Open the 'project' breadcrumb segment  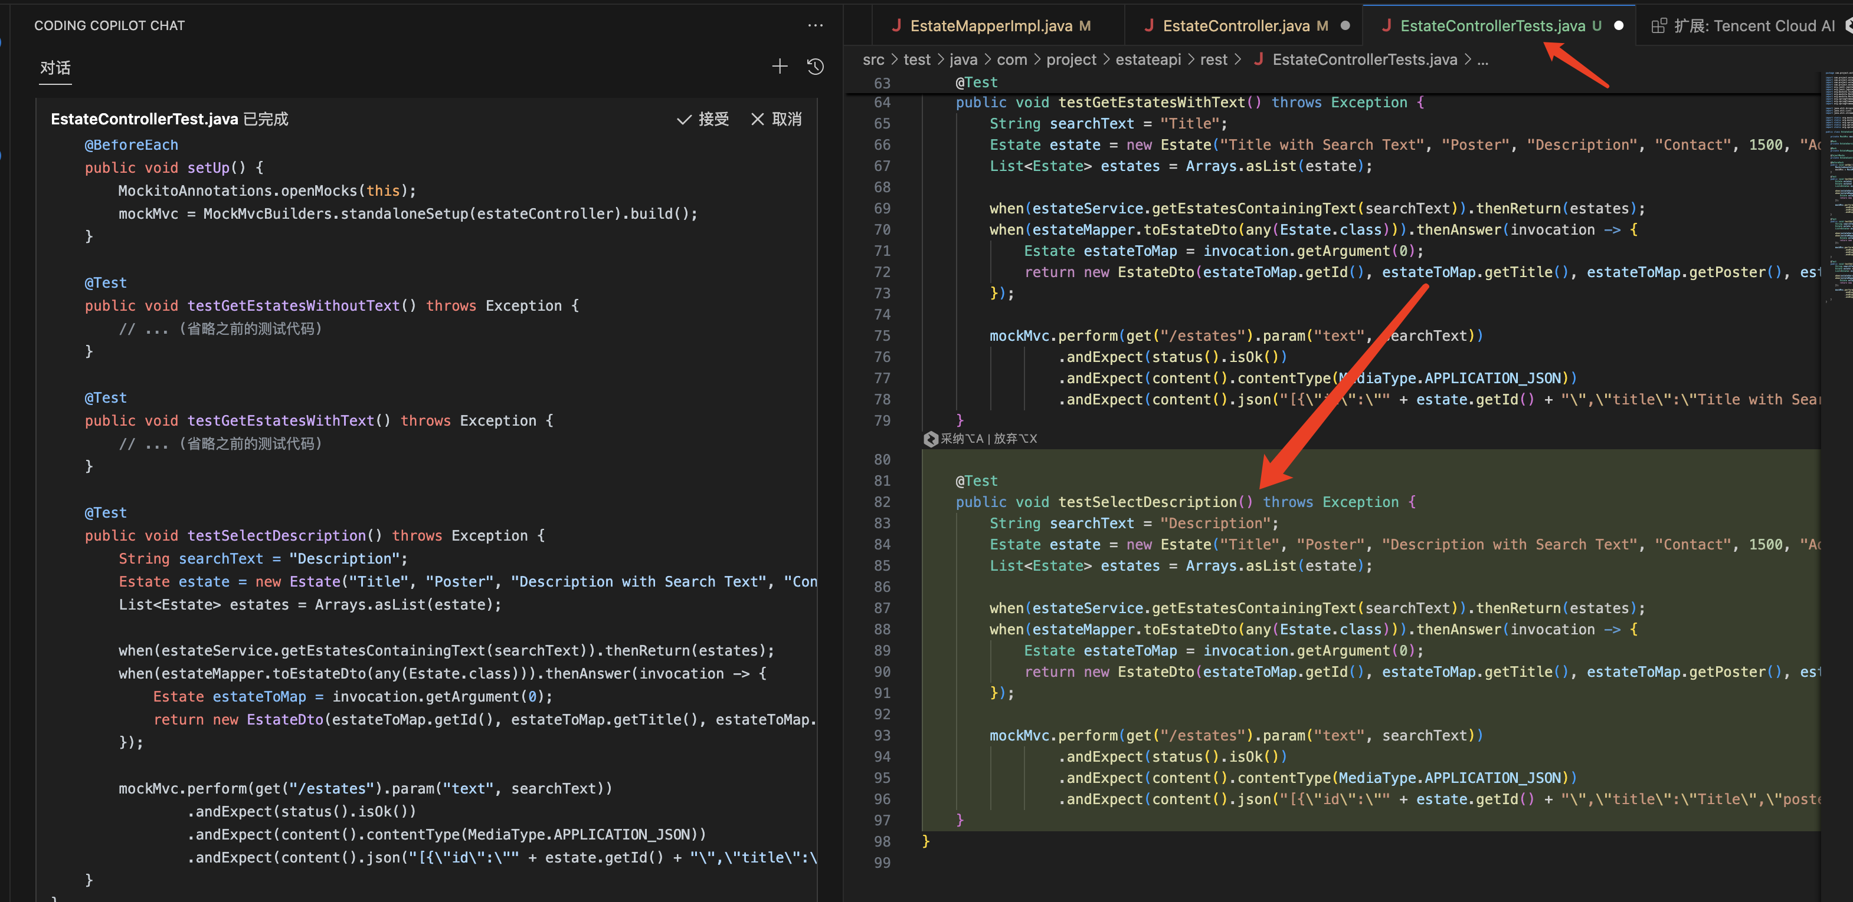1071,60
